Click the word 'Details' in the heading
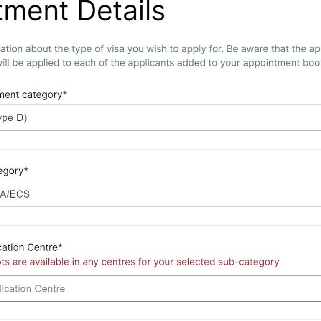This screenshot has width=321, height=321. coord(121,12)
